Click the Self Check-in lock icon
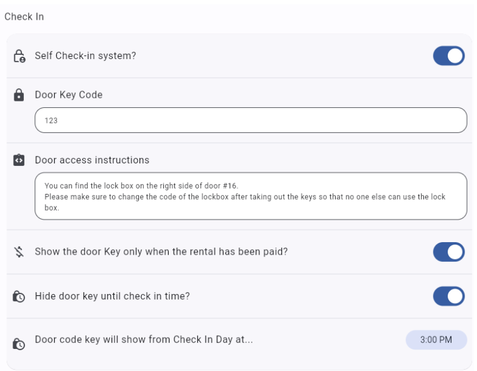 (x=19, y=56)
